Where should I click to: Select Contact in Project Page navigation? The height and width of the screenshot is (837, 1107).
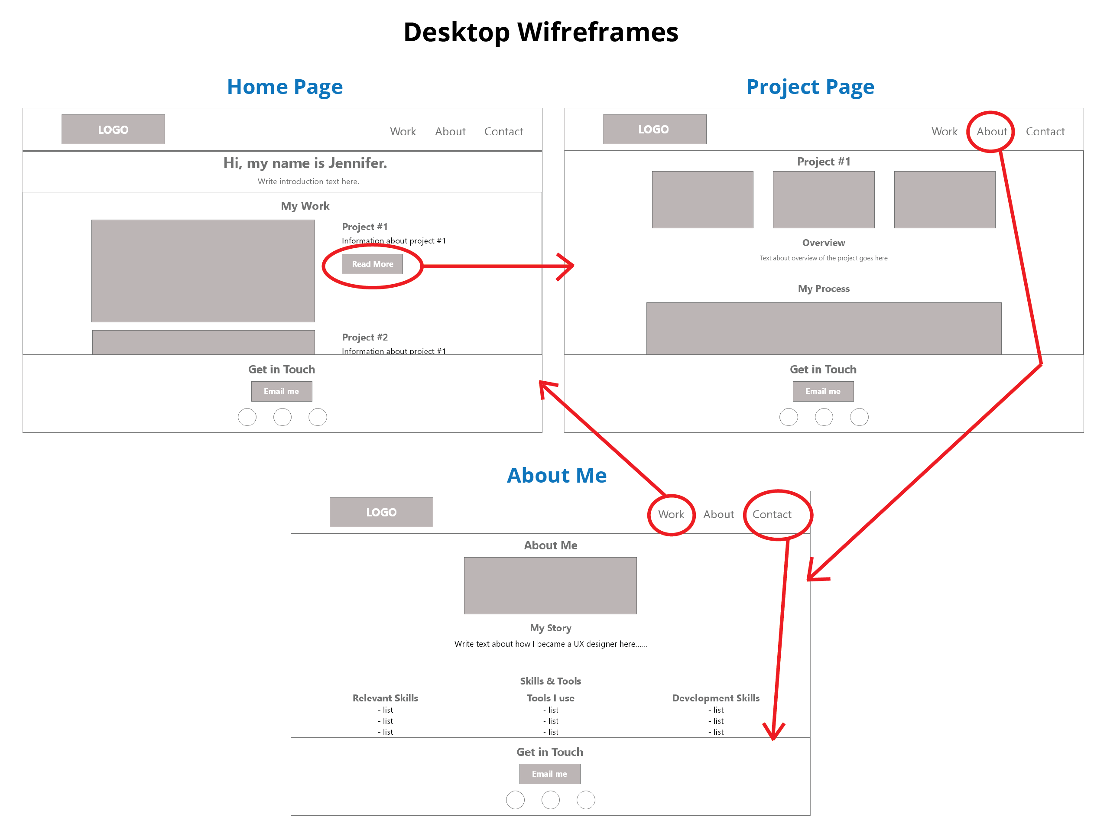1045,132
